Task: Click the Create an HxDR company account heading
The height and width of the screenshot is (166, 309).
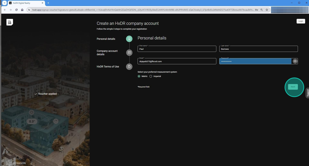Action: [128, 23]
